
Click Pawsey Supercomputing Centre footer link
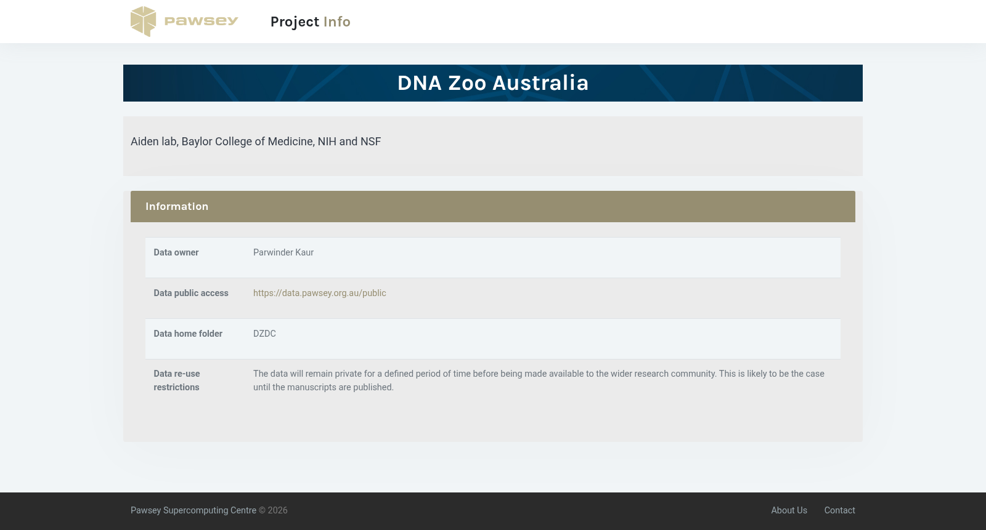pyautogui.click(x=194, y=510)
